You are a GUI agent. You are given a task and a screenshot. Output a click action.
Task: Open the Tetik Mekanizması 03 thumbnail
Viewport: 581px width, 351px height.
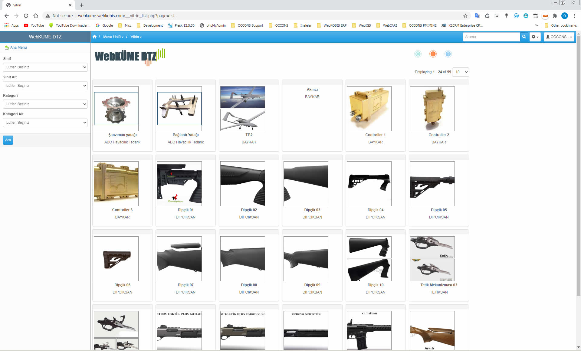(x=432, y=259)
